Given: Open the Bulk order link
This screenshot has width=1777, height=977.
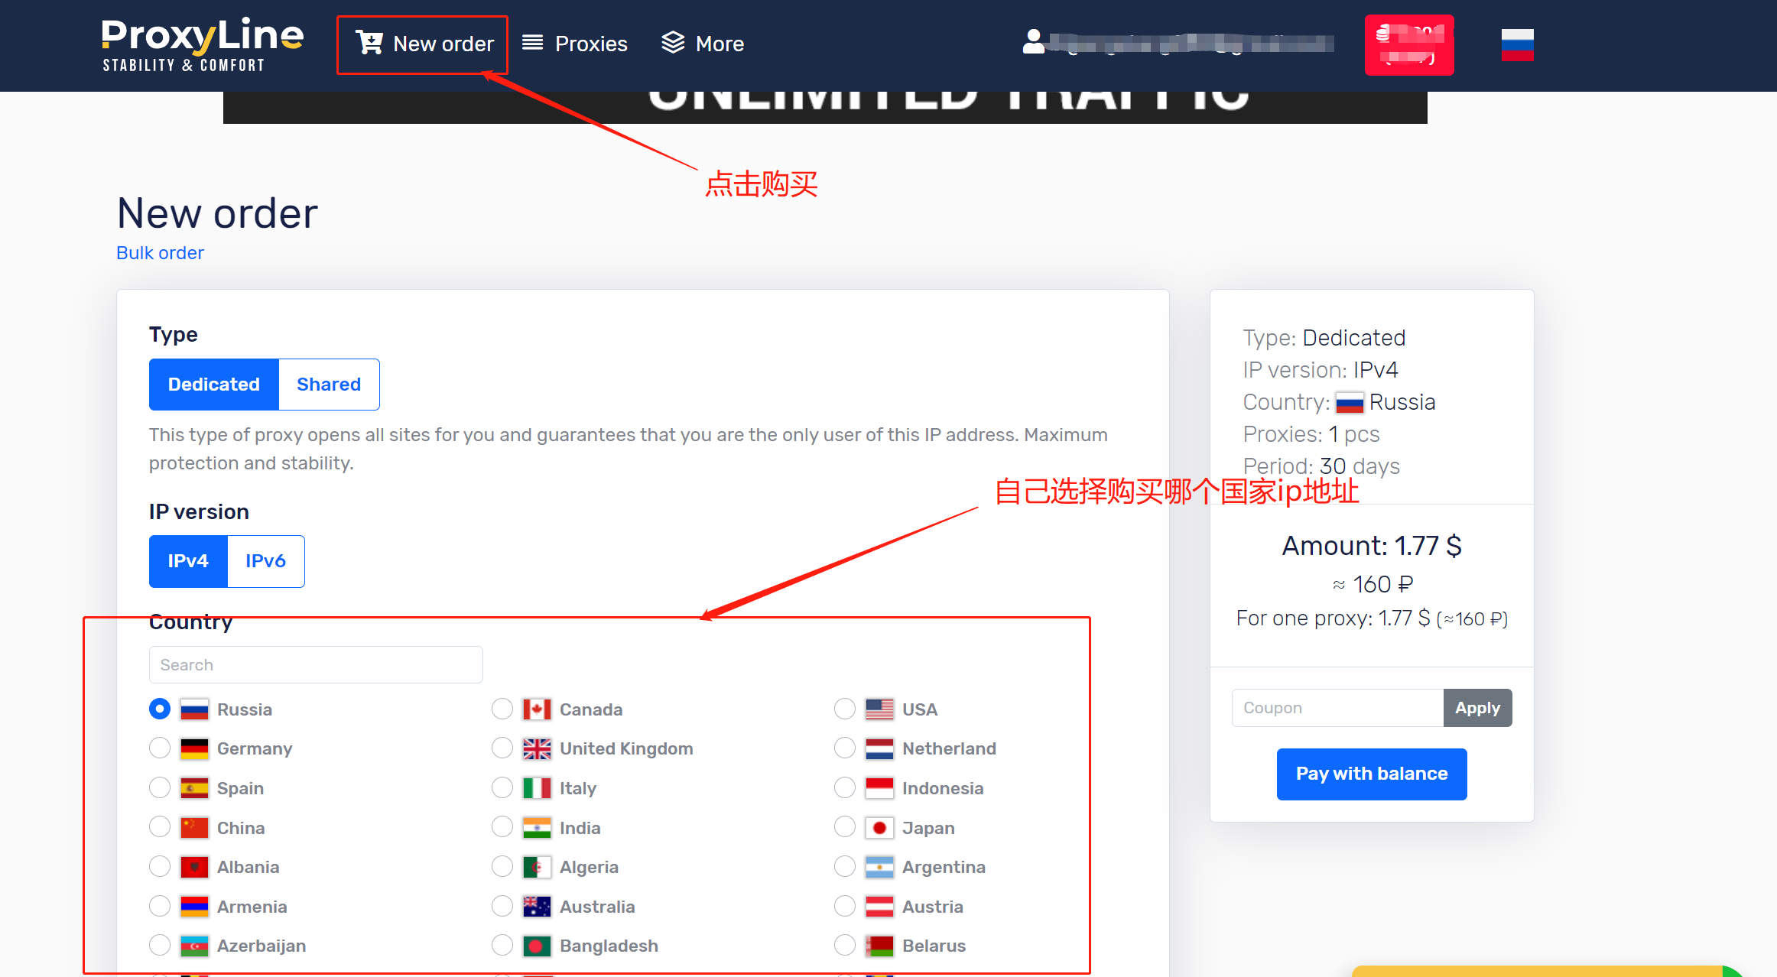Looking at the screenshot, I should (x=160, y=253).
